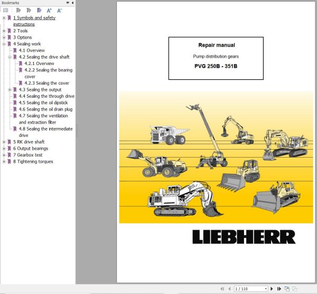Viewport: 317px width, 294px height.
Task: Collapse the 4 Sealing work bookmark
Action: (4, 44)
